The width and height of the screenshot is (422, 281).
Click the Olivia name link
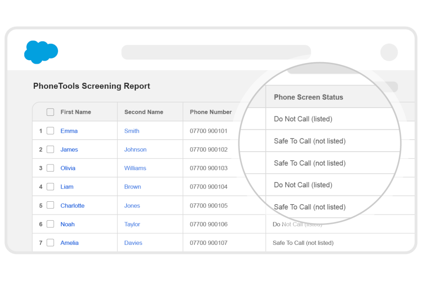click(x=68, y=168)
